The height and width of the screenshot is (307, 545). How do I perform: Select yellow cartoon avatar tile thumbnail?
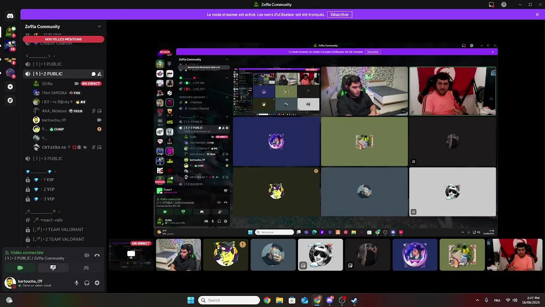[x=226, y=255]
